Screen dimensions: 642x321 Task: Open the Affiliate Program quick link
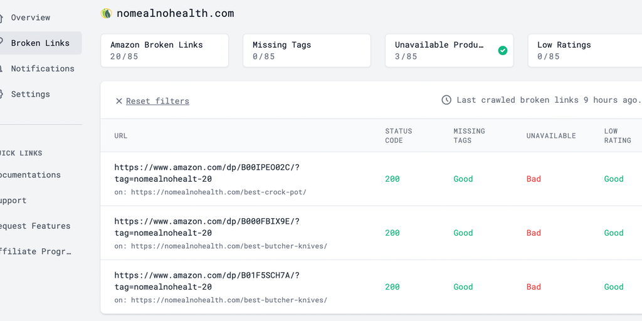35,251
